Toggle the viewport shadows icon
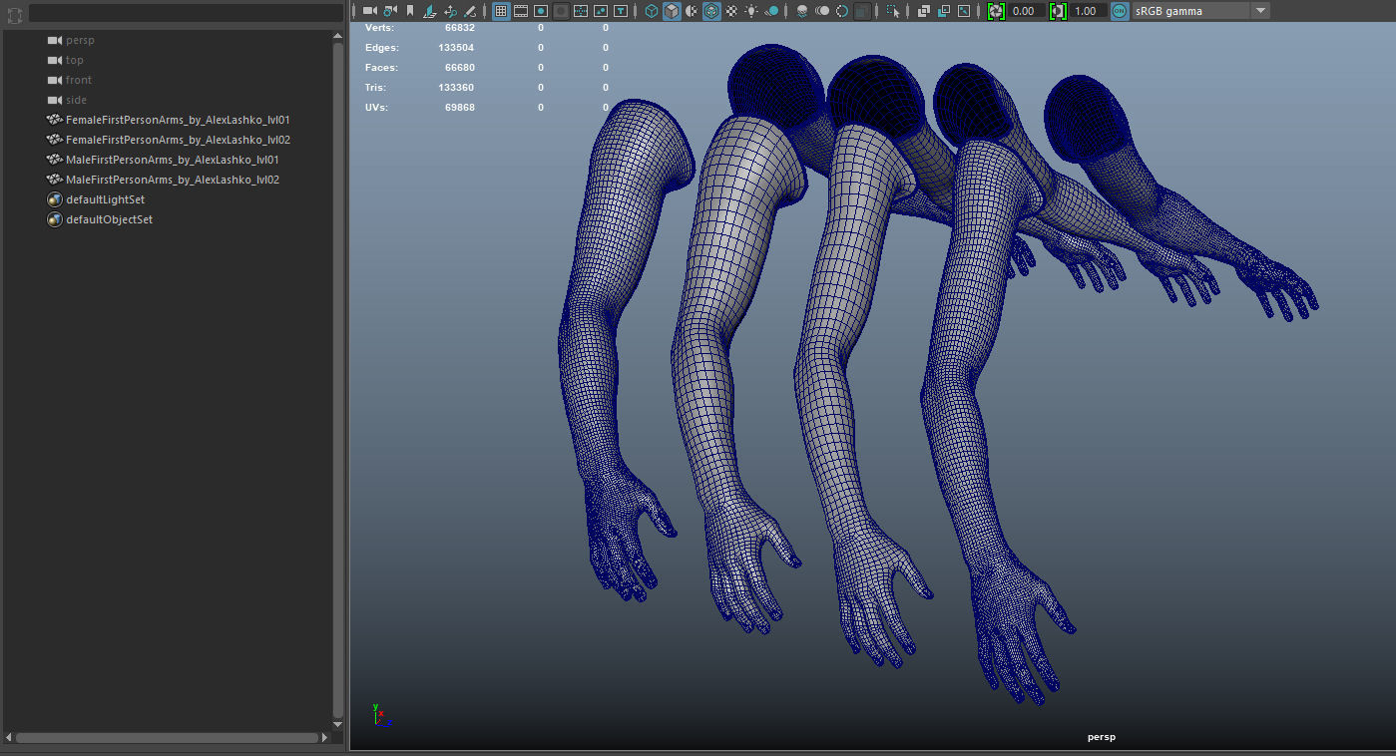Image resolution: width=1396 pixels, height=756 pixels. pos(771,11)
